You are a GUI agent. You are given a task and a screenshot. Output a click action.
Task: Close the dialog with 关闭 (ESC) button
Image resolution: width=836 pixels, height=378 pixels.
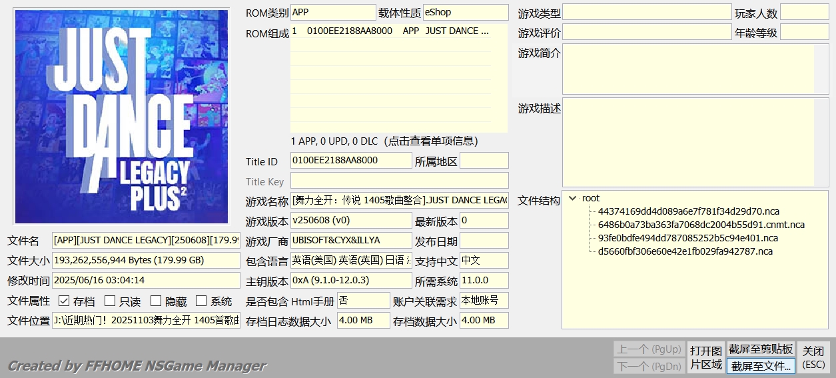pos(813,357)
